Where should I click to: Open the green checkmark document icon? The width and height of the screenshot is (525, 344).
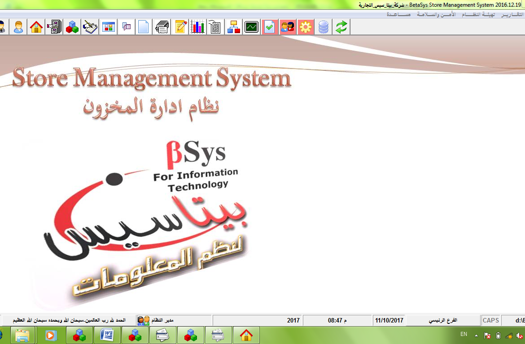270,27
